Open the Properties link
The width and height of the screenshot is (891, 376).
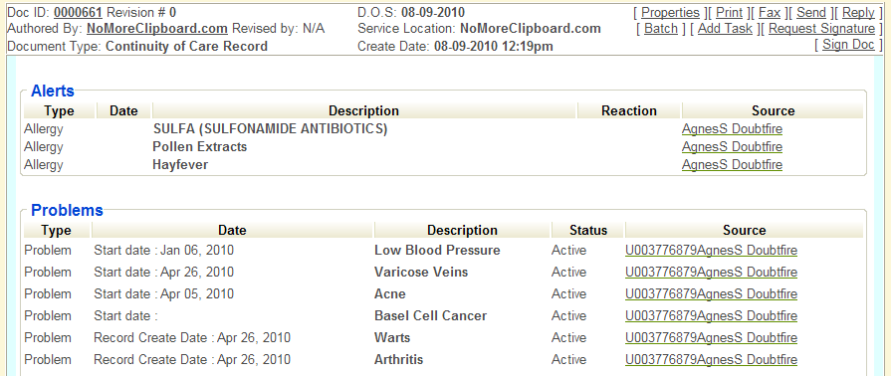point(670,13)
